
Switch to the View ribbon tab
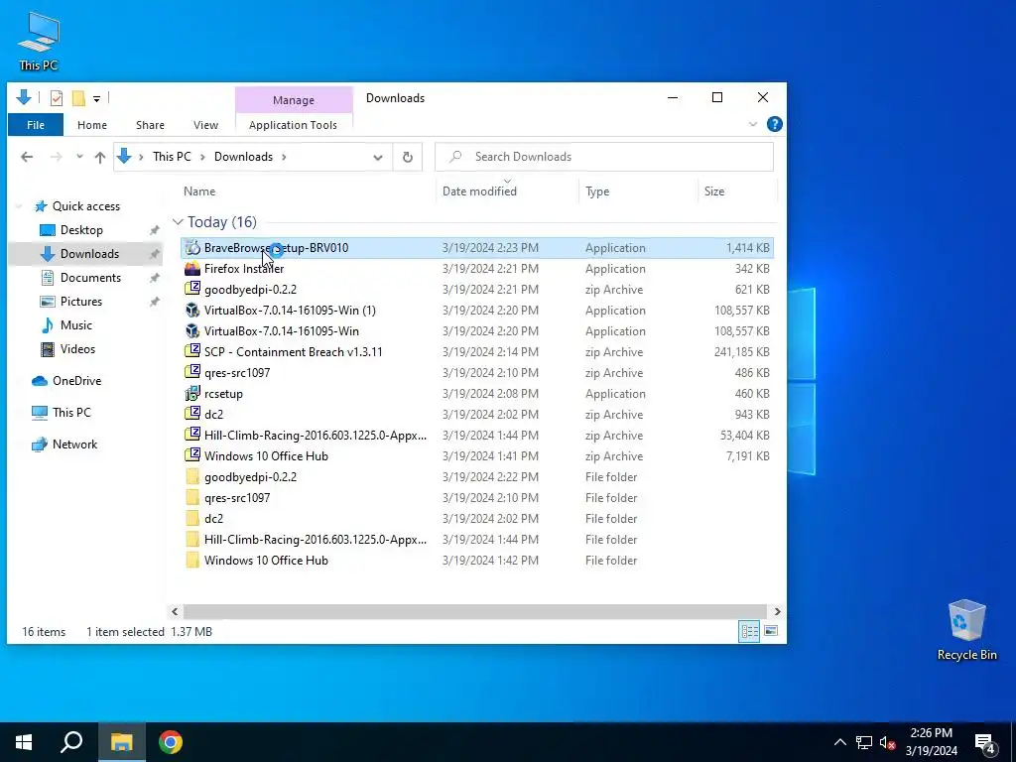click(206, 125)
